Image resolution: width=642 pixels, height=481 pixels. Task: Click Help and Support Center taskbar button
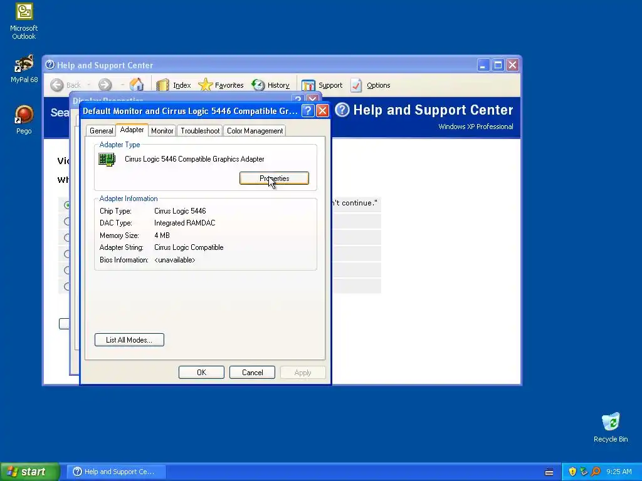116,472
